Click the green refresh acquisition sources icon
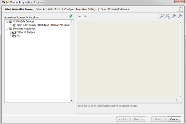Viewport: 186px width, 124px height. pos(71,16)
